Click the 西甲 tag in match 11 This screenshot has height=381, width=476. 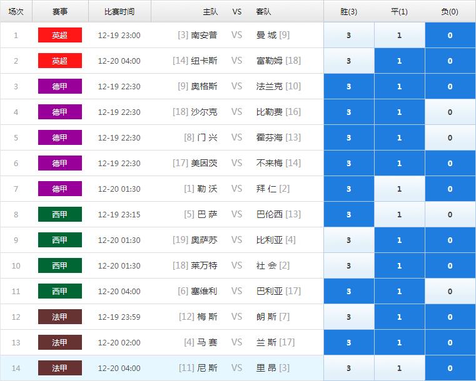60,291
